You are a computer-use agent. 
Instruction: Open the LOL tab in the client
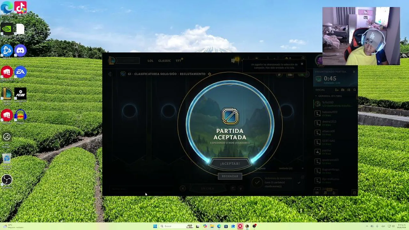tap(150, 61)
